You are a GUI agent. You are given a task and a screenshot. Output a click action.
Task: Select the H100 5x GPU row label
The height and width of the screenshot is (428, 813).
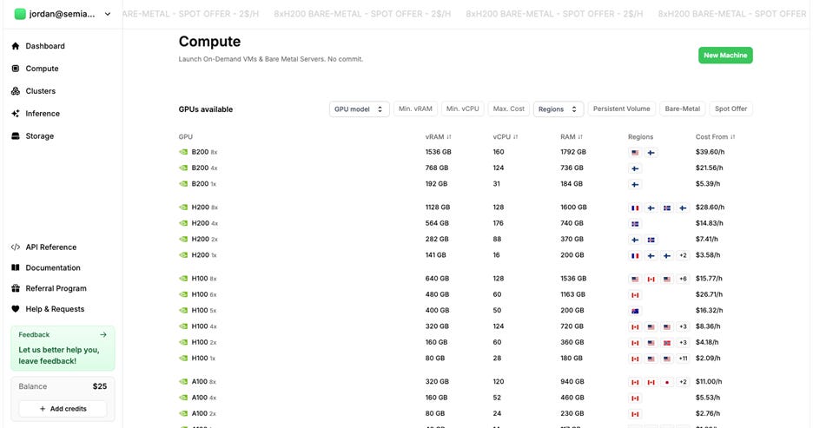coord(204,311)
